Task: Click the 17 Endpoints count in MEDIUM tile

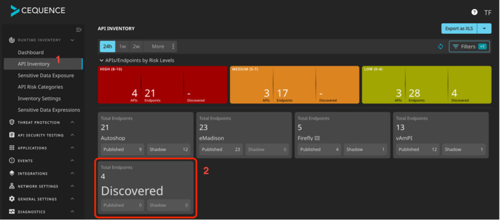Action: 282,93
